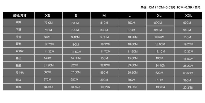Click the 73 CM cell
The width and height of the screenshot is (205, 103).
click(48, 23)
